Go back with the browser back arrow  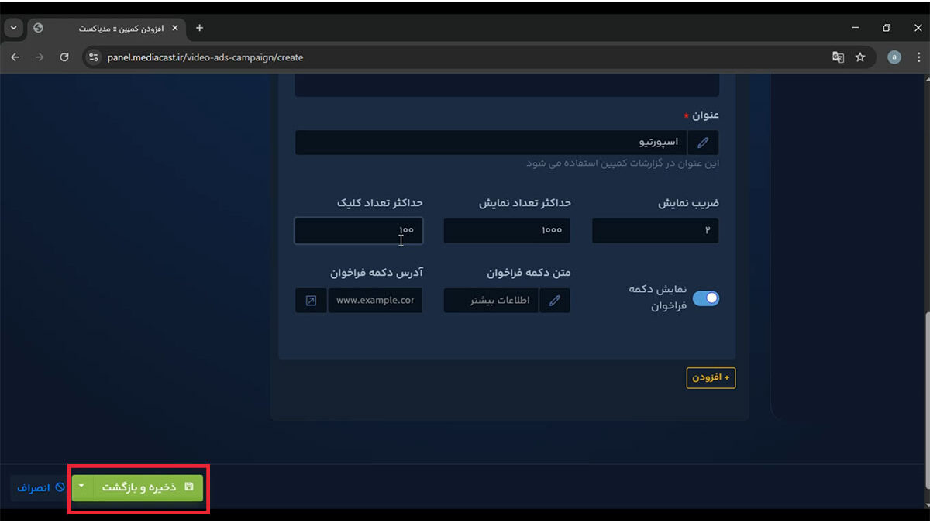(15, 57)
